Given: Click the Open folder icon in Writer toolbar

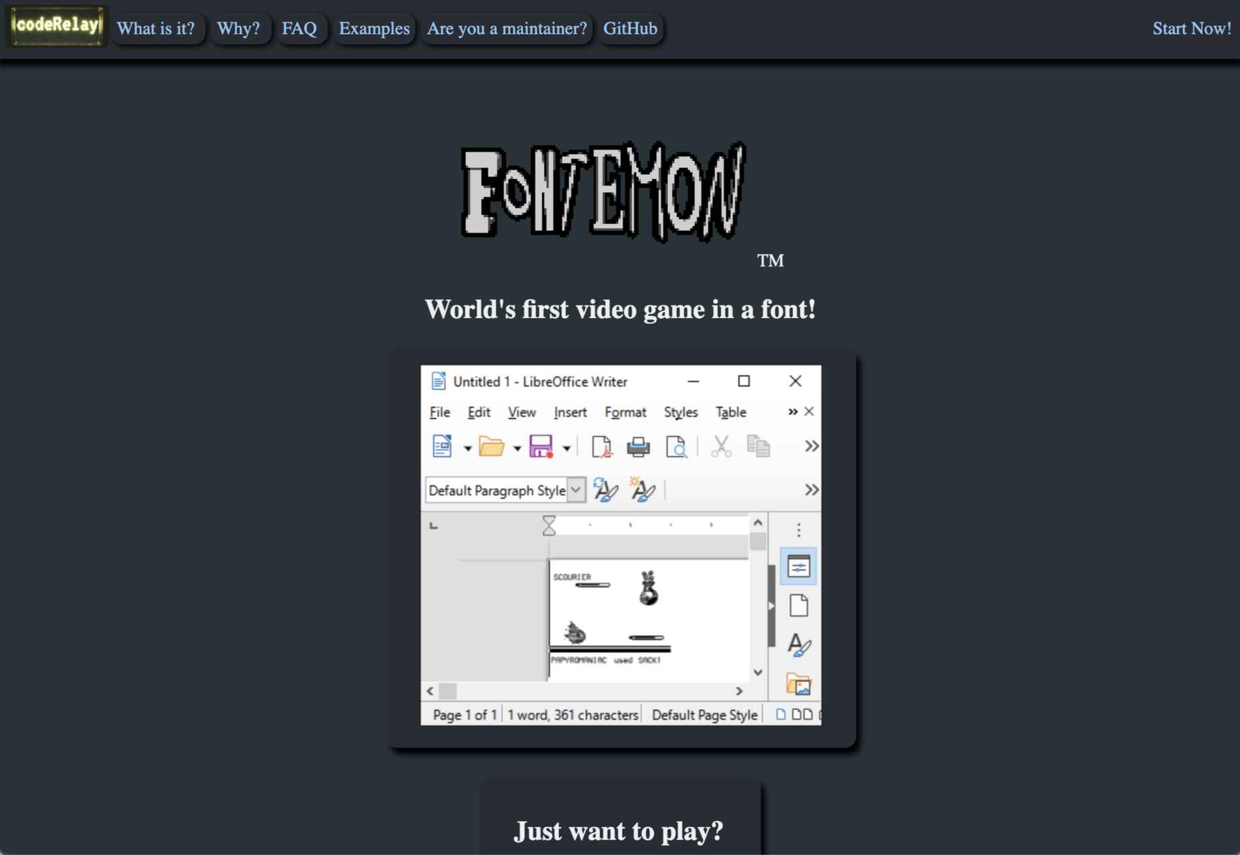Looking at the screenshot, I should click(492, 446).
